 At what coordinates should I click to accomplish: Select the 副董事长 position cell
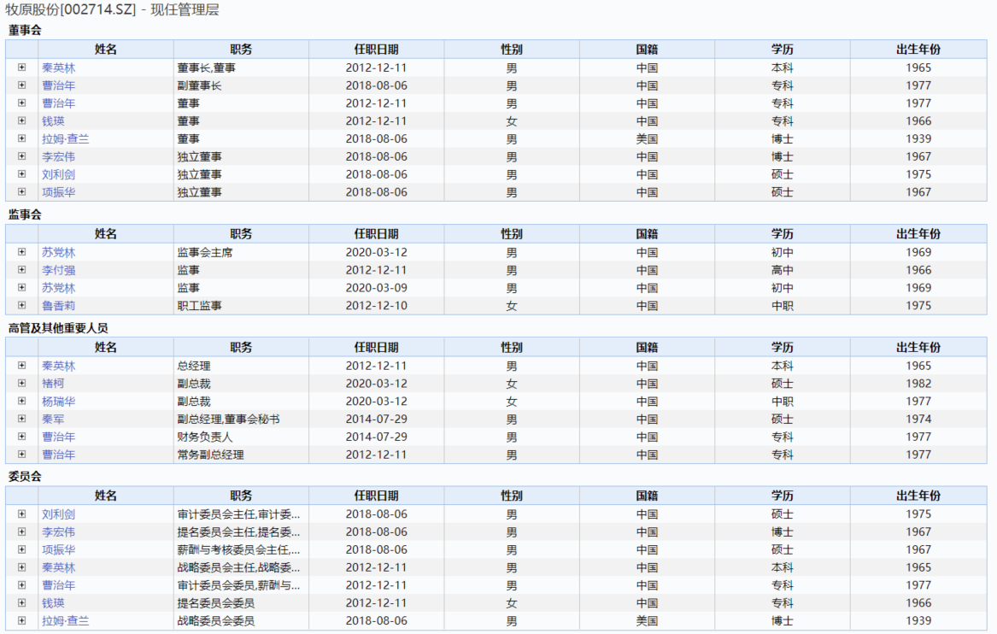click(x=241, y=85)
